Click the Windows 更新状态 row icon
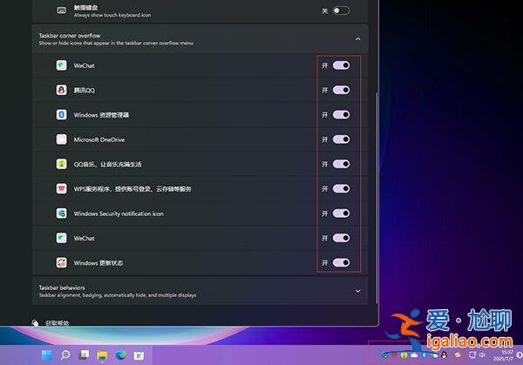The height and width of the screenshot is (365, 523). coord(61,263)
